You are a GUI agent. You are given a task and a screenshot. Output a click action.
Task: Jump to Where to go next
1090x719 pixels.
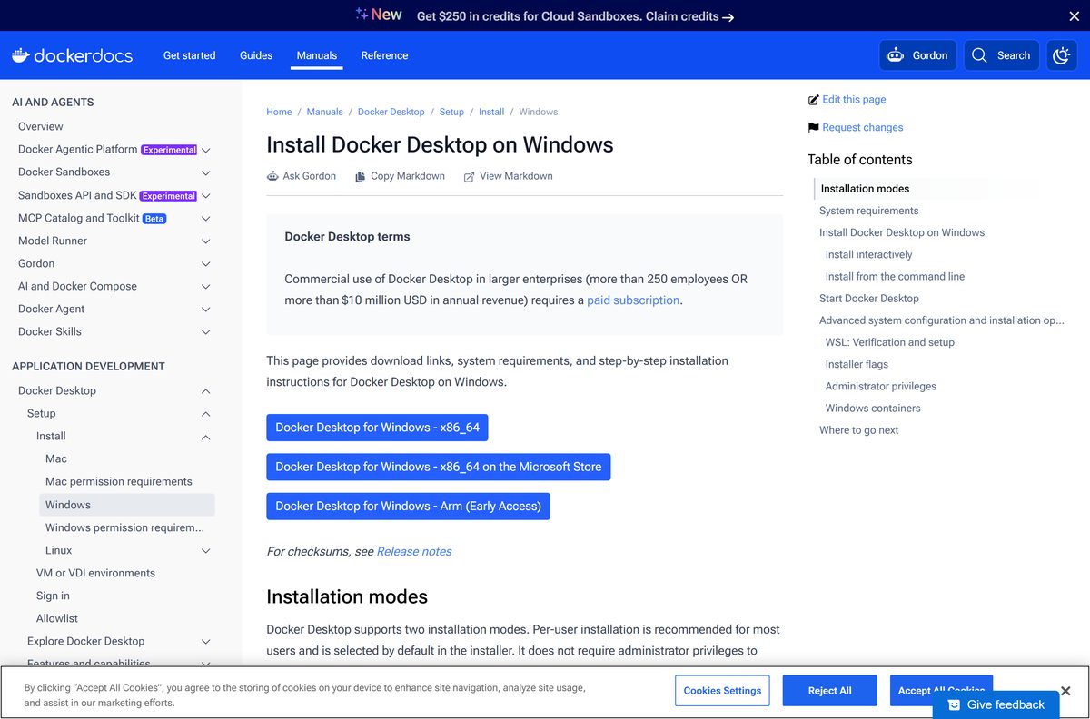858,429
